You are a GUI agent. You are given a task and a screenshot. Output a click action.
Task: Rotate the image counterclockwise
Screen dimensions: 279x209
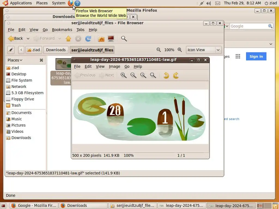click(166, 75)
